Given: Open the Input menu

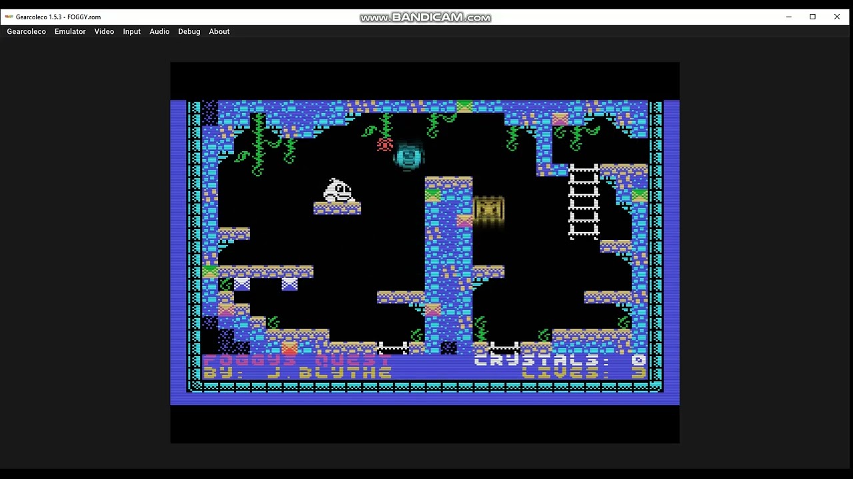Looking at the screenshot, I should point(132,31).
